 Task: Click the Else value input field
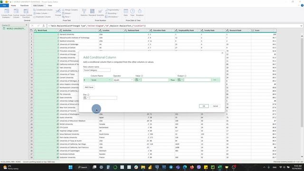103,98
